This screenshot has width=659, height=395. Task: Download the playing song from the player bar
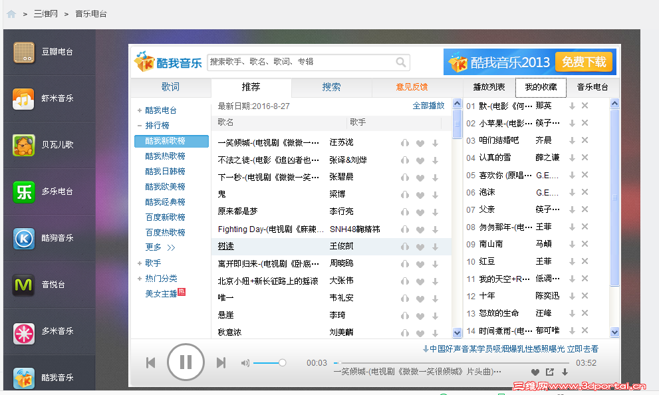[x=565, y=372]
